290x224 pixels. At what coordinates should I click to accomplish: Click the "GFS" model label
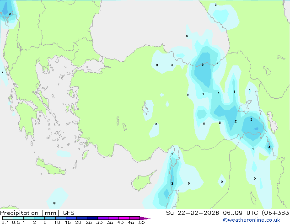[69, 213]
